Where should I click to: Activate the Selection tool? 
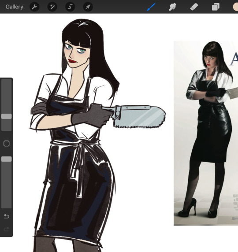click(70, 7)
